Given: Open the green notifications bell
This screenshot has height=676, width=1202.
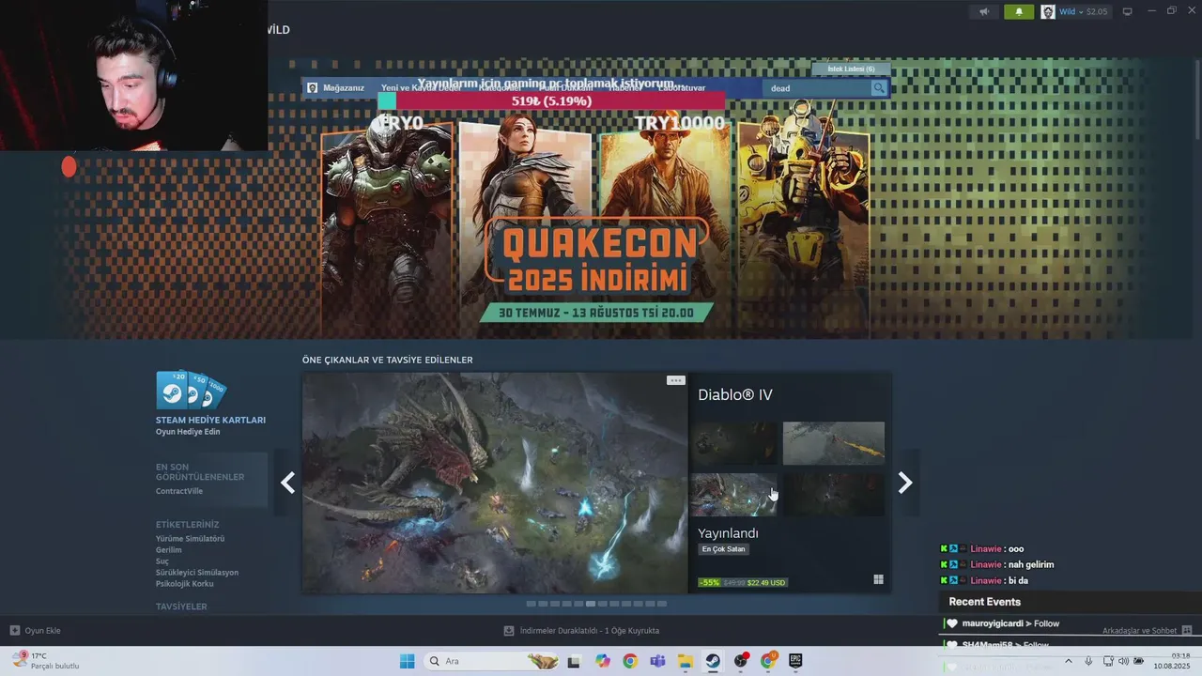Looking at the screenshot, I should pos(1019,11).
